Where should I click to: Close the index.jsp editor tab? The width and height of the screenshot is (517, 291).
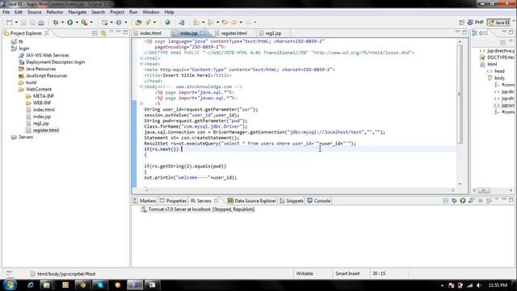click(x=203, y=33)
